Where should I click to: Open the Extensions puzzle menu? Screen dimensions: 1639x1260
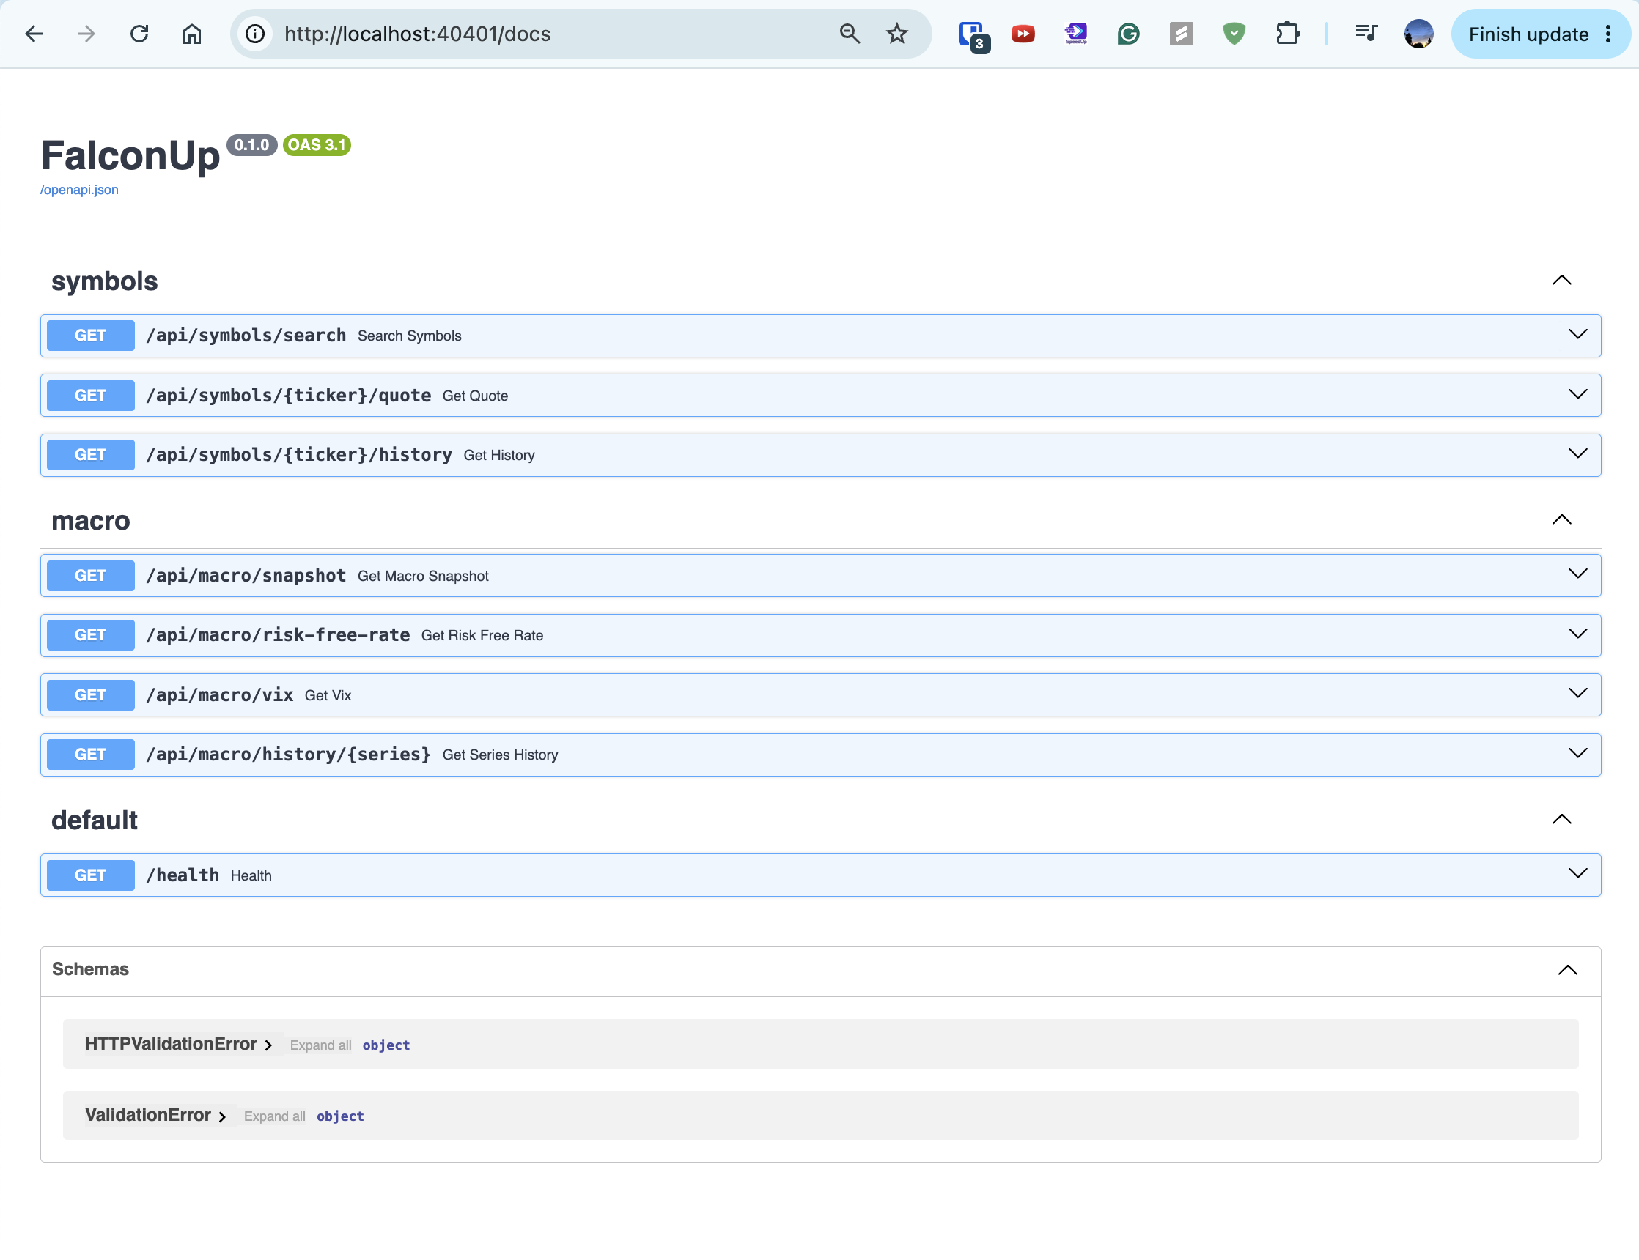click(1287, 34)
